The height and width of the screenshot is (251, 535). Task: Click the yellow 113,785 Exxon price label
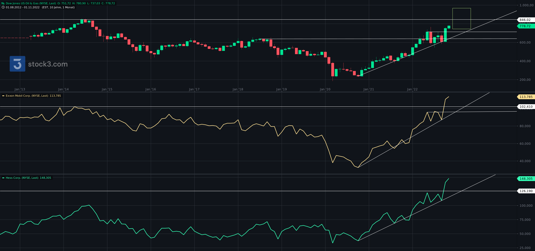pos(526,97)
